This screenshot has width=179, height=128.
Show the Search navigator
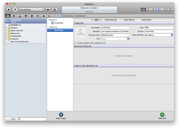click(32, 16)
